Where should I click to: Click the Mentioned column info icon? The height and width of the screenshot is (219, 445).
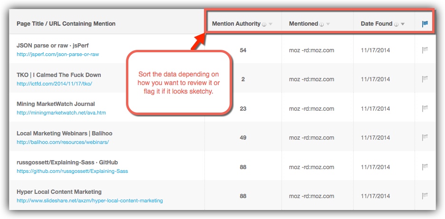pos(321,24)
